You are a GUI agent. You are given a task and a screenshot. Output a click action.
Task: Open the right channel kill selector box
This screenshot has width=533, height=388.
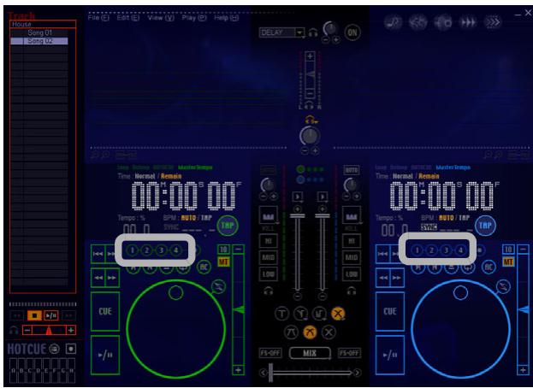(x=352, y=215)
